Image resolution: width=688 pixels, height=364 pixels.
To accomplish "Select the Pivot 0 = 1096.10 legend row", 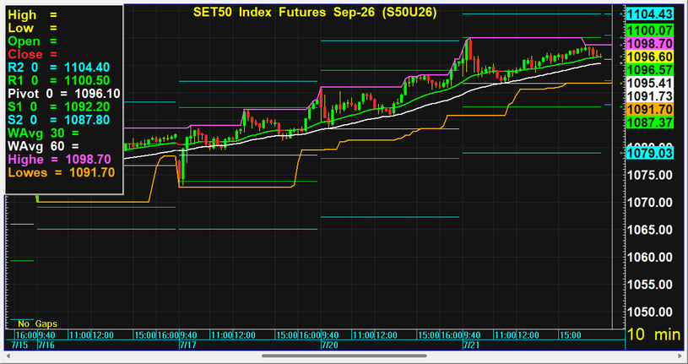I will click(x=64, y=94).
